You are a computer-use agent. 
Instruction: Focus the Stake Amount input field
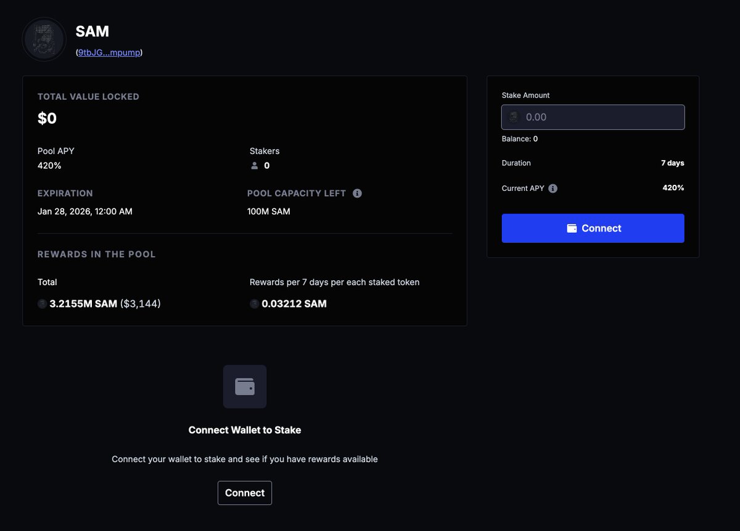point(593,117)
